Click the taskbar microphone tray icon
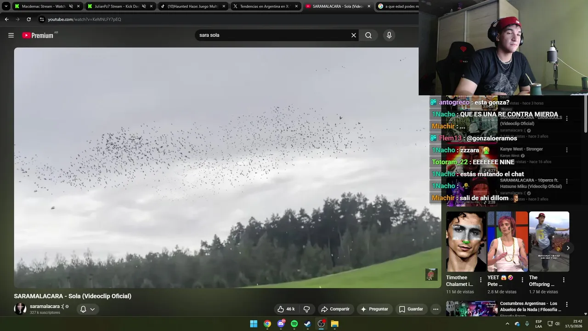Image resolution: width=588 pixels, height=331 pixels. click(527, 324)
